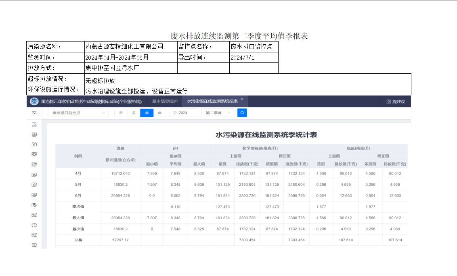Screen dimensions: 457x276
Task: Switch to the 水污染源在线监测系统报表 tab
Action: pyautogui.click(x=212, y=101)
